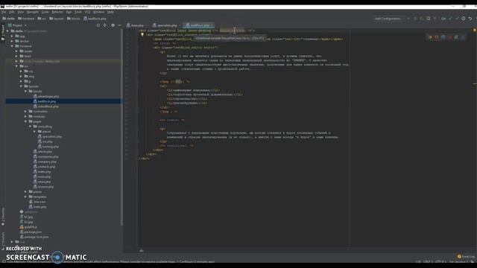Viewport: 477px width, 268px height.
Task: Click the Project tool window side tab
Action: point(3,33)
